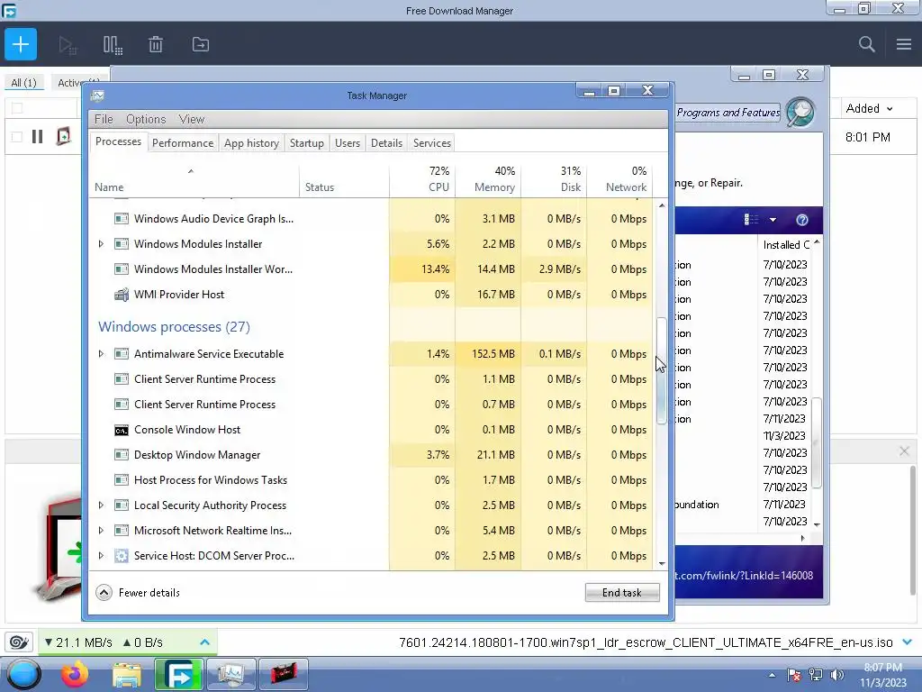
Task: Click the Action Center flag tray icon
Action: 794,675
